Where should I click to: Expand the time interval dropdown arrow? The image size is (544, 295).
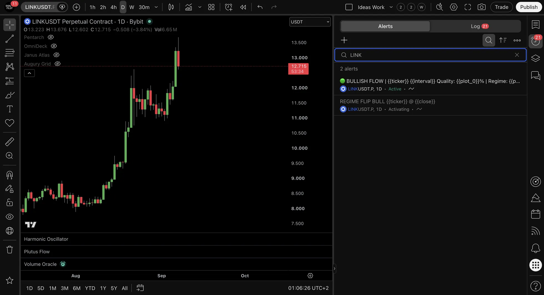click(156, 7)
